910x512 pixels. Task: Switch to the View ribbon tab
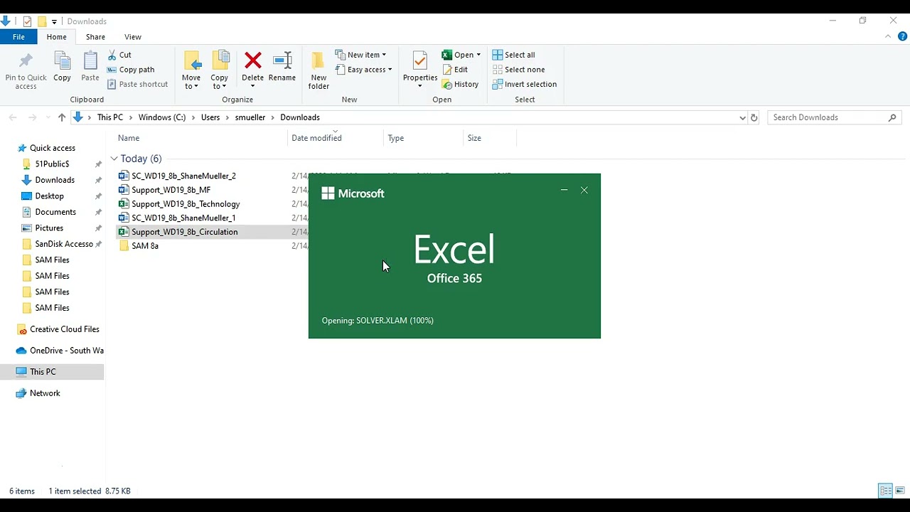pos(133,37)
